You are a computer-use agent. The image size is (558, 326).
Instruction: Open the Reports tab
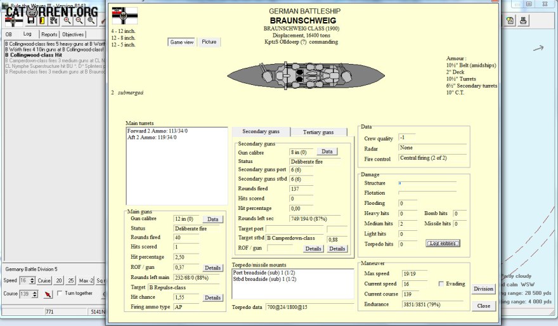49,34
